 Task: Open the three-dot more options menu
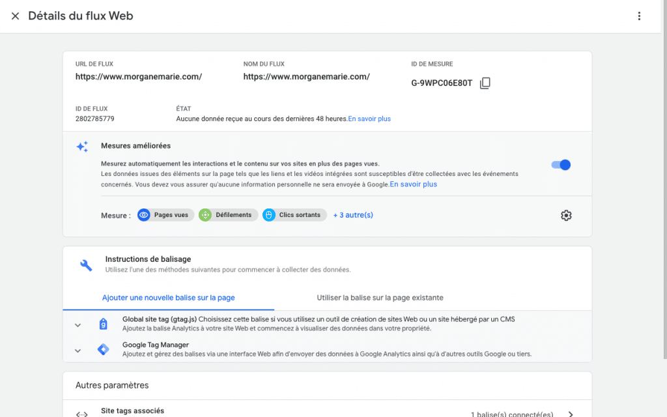(x=639, y=16)
